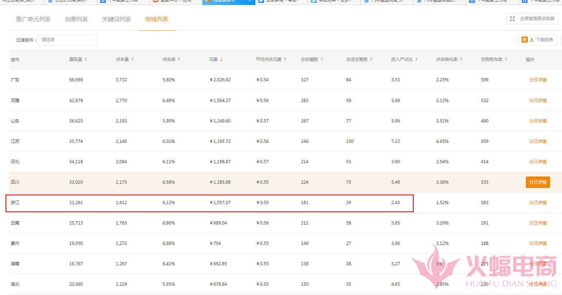Click the 总购物车数 sort arrow
Viewport: 562px width, 295px height.
[506, 59]
